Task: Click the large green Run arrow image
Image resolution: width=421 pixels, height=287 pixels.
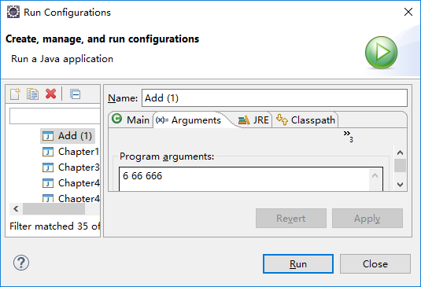Action: [x=382, y=53]
